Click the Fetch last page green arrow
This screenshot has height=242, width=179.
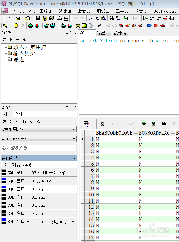pyautogui.click(x=154, y=124)
